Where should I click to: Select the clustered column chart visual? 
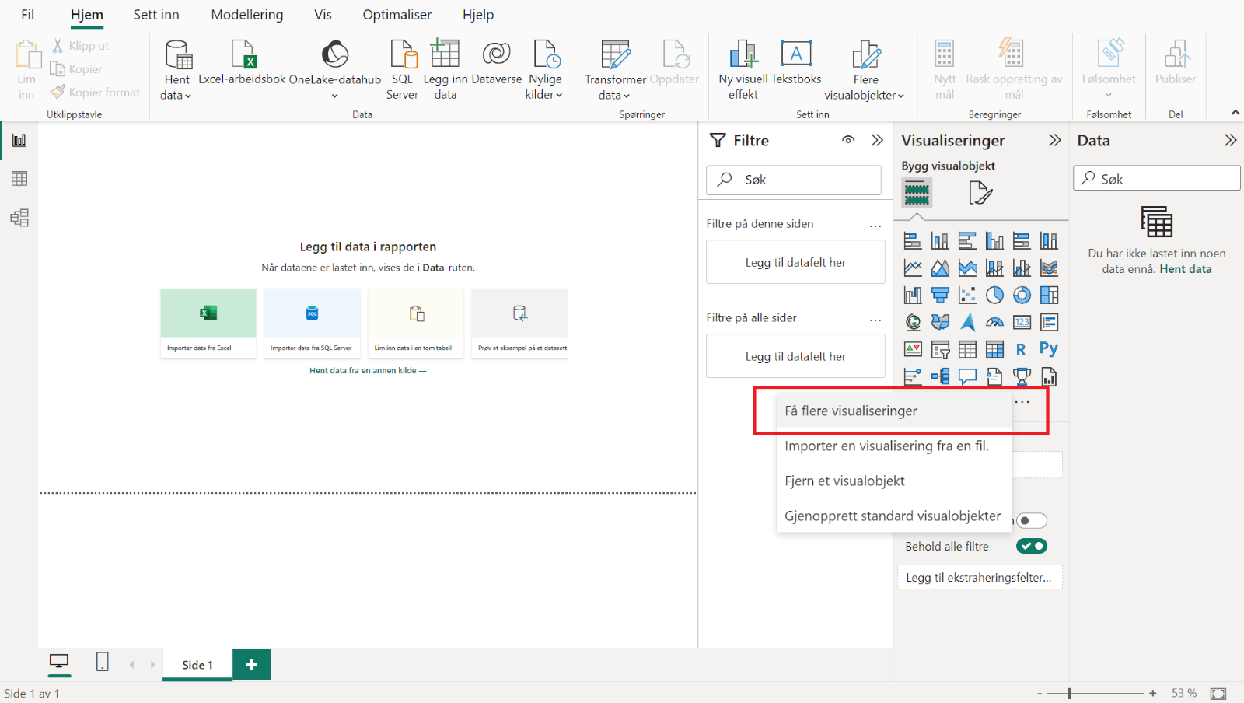(994, 241)
